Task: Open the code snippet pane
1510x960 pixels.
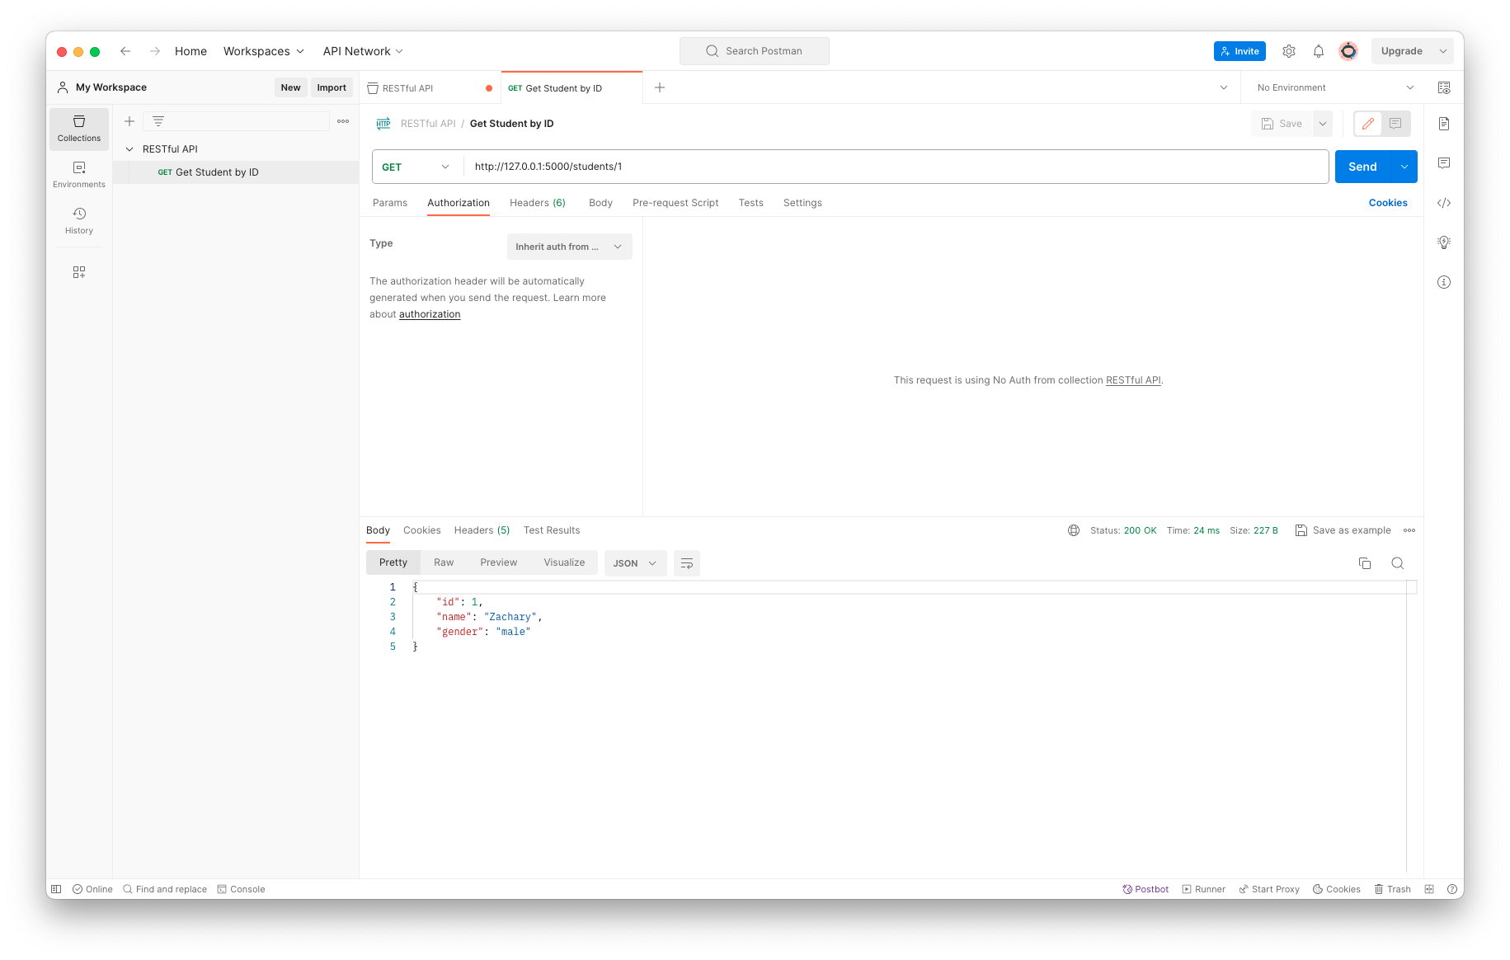Action: pyautogui.click(x=1444, y=203)
